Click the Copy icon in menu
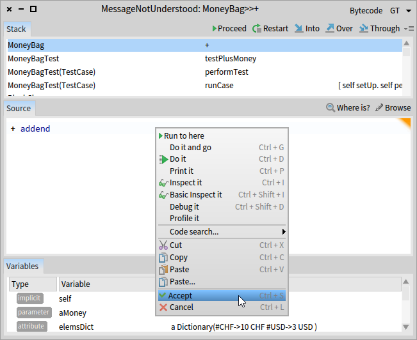417x340 pixels. 163,258
